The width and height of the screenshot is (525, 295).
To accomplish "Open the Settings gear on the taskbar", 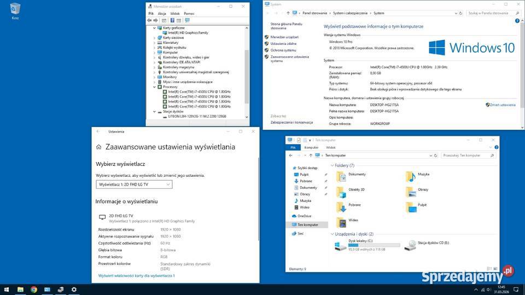I will 74,290.
